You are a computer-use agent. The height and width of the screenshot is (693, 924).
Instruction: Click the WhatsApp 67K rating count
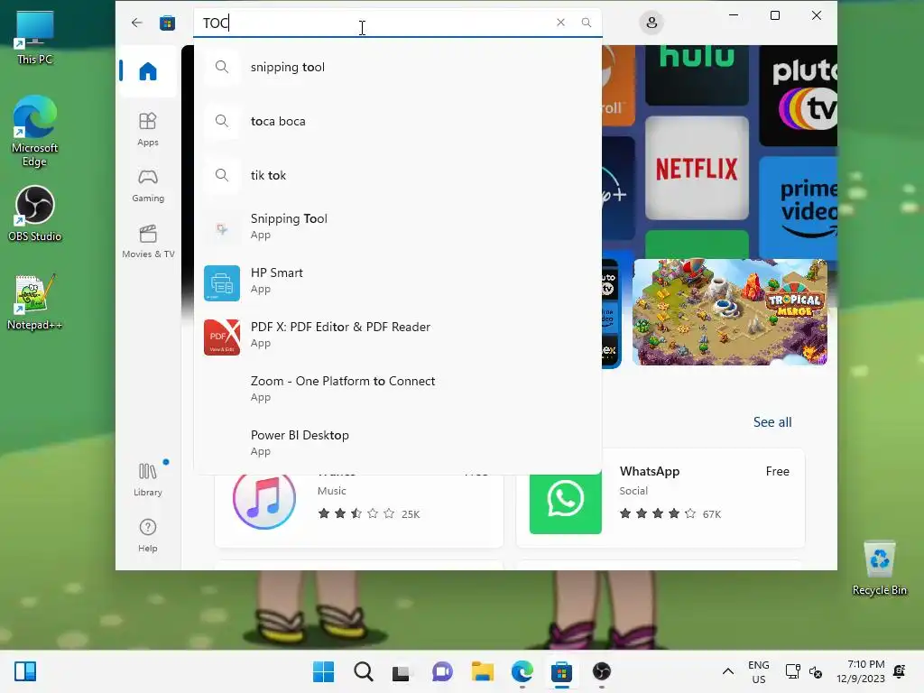[712, 514]
